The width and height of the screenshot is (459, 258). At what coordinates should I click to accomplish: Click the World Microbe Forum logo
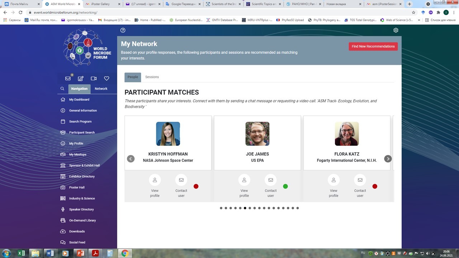tap(87, 48)
